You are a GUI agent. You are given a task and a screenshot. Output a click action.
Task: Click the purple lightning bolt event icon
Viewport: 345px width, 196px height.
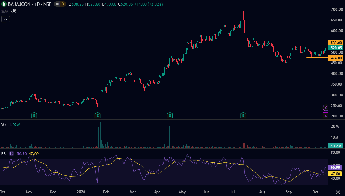pyautogui.click(x=325, y=108)
